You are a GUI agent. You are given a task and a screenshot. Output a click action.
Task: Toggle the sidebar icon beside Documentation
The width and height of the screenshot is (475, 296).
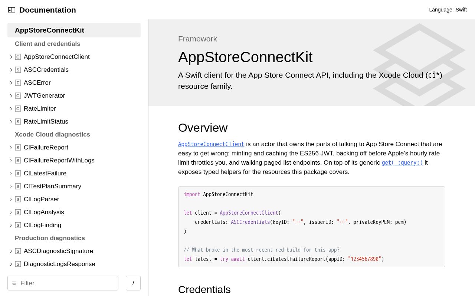pos(12,10)
